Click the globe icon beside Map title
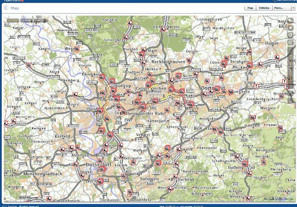This screenshot has width=297, height=207. [x=6, y=8]
